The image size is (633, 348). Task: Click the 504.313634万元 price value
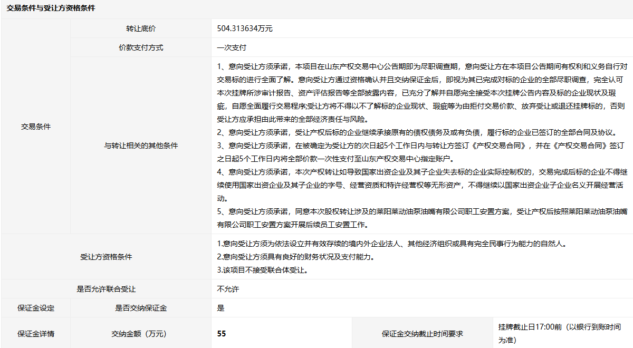click(x=245, y=28)
